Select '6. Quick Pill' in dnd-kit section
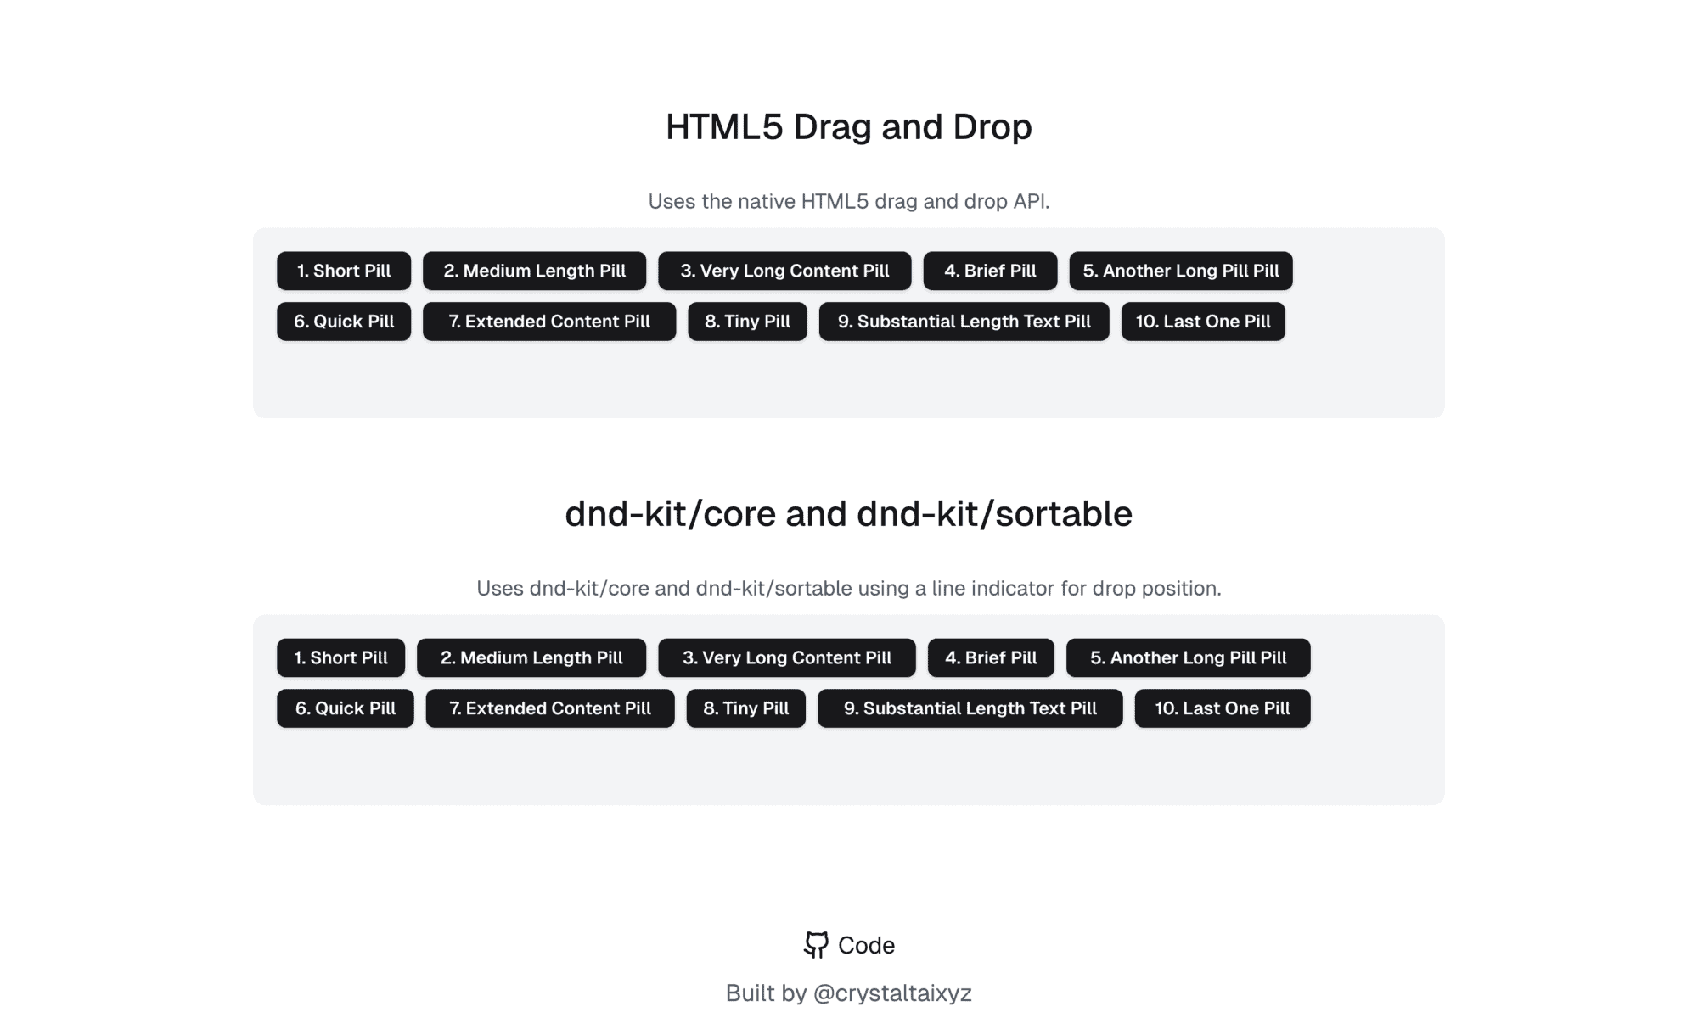The height and width of the screenshot is (1018, 1698). [346, 708]
